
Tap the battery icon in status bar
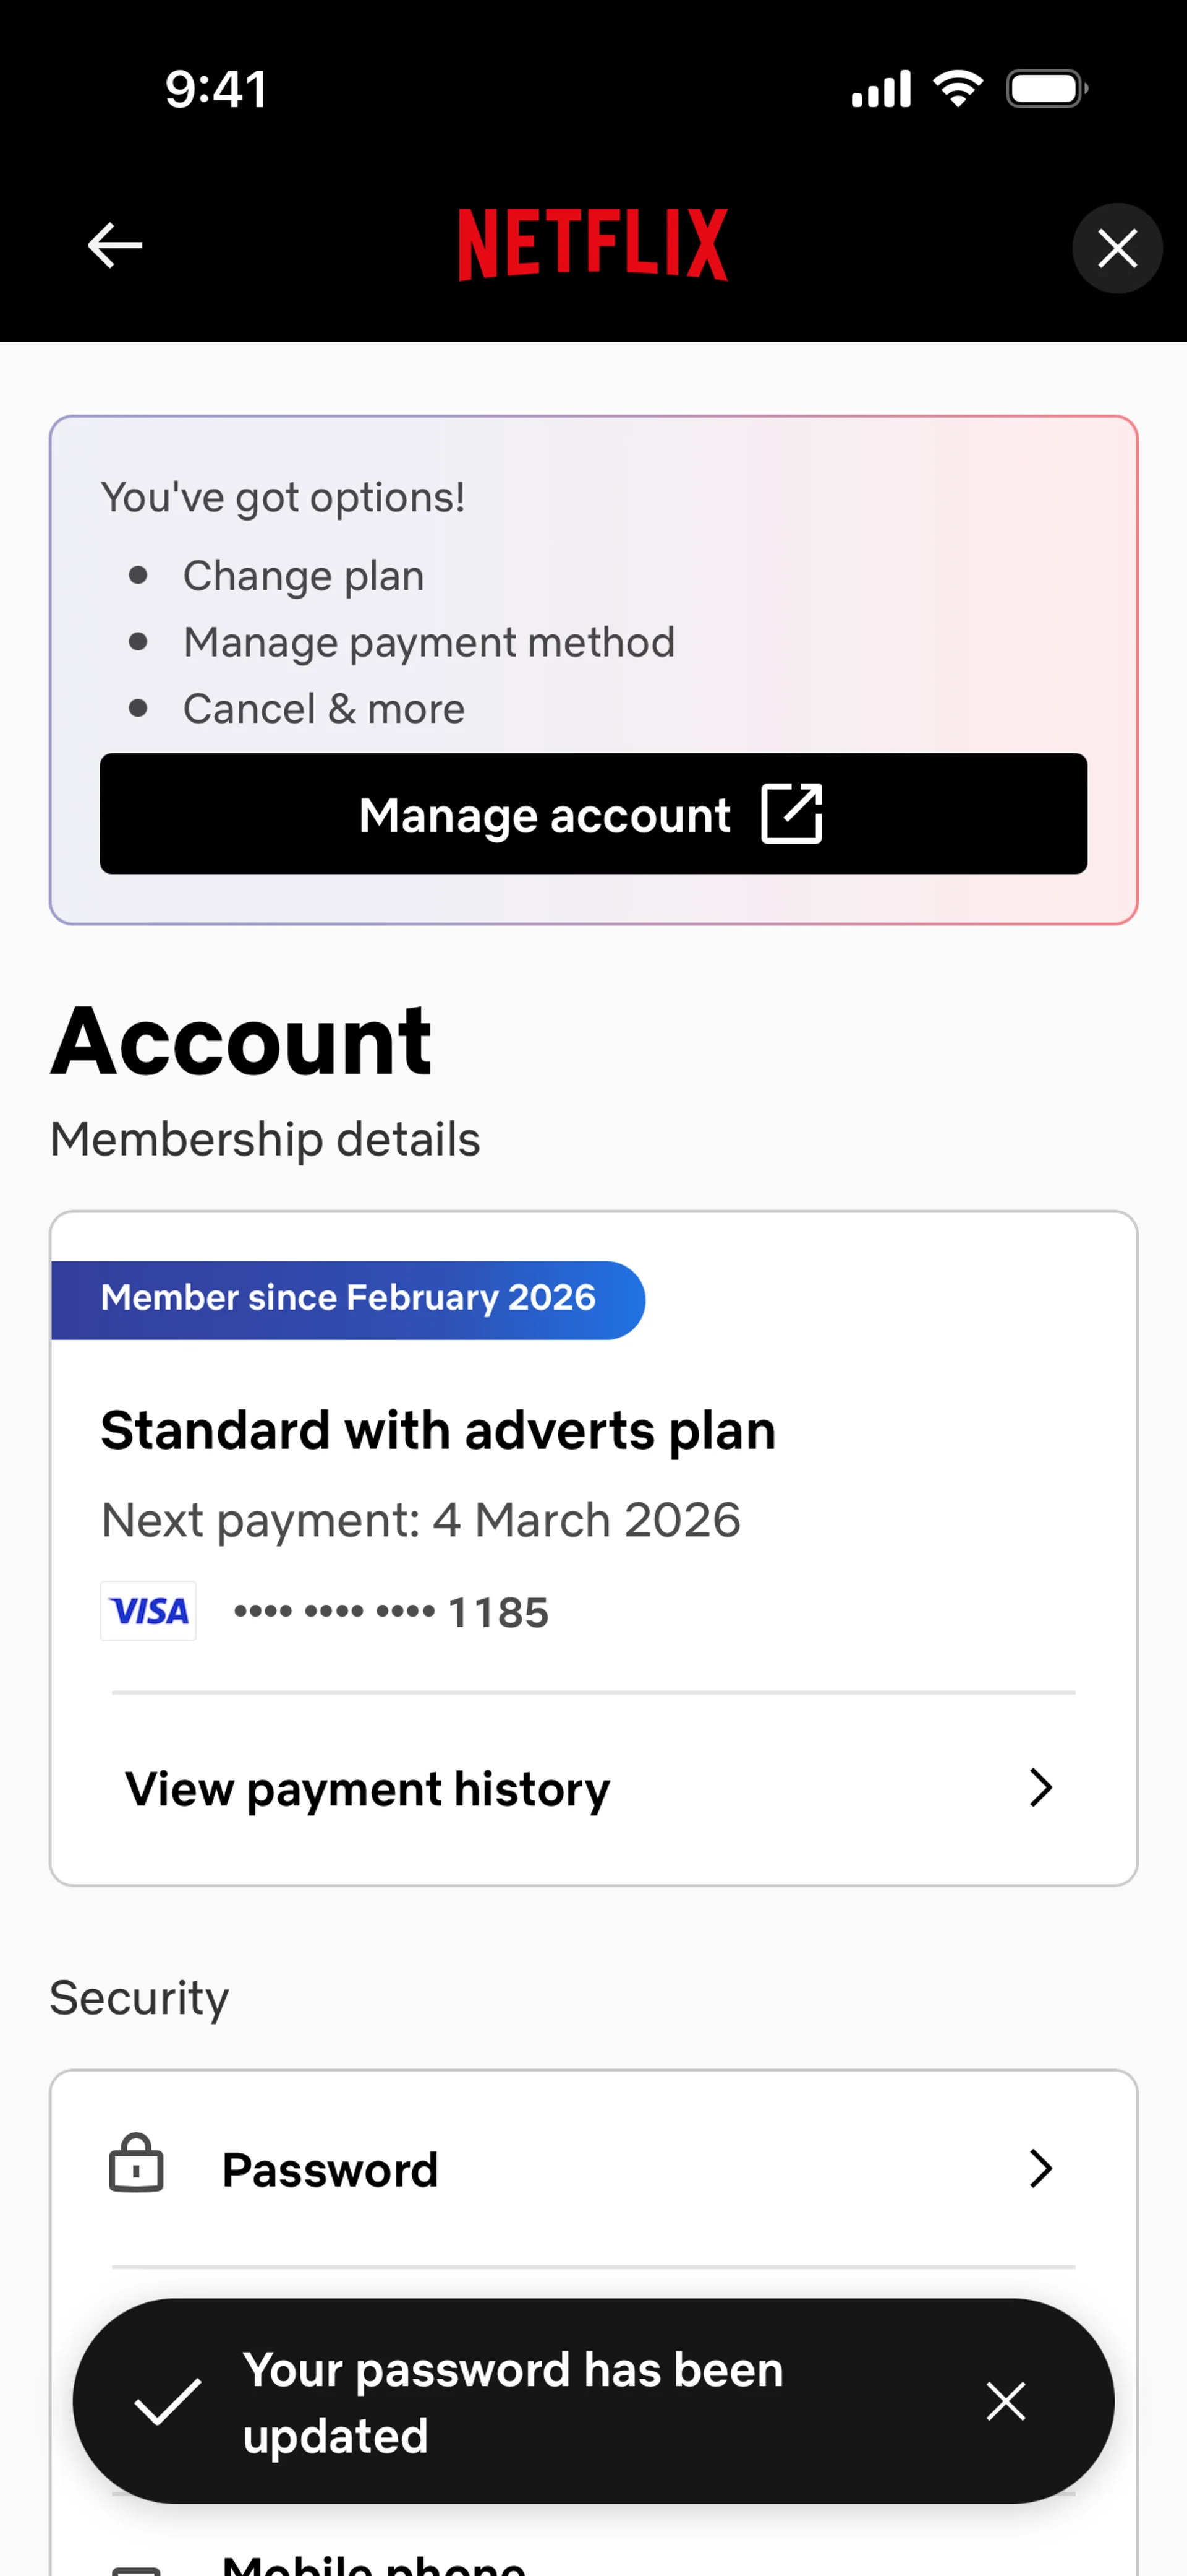click(1047, 89)
